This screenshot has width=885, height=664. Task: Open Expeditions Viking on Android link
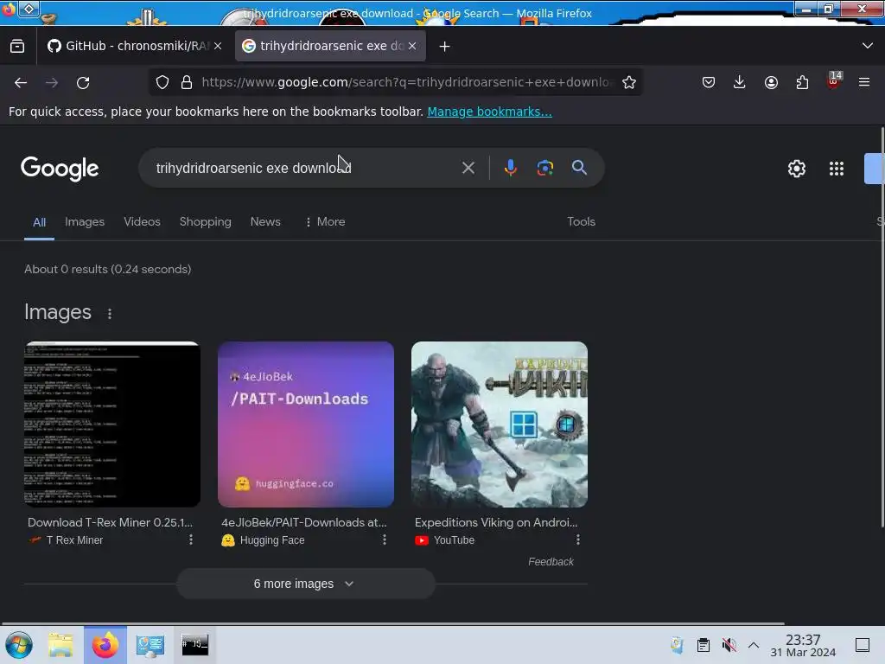[x=496, y=523]
